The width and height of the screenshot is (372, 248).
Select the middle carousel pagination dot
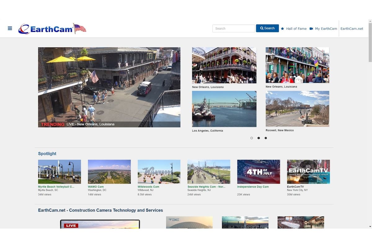pos(259,138)
